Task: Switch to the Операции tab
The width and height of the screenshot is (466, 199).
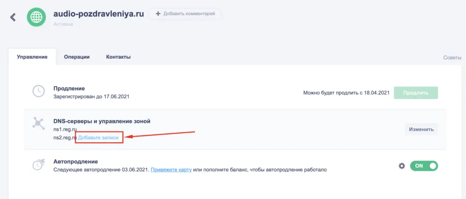Action: tap(76, 57)
